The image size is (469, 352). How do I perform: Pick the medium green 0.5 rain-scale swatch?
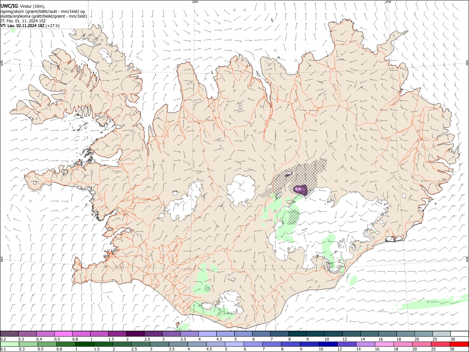(x=47, y=344)
